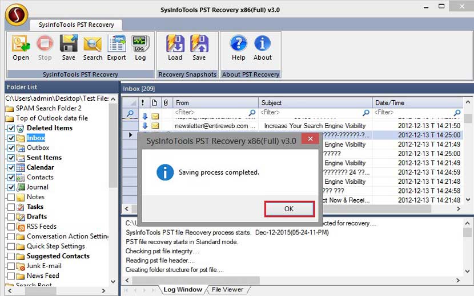Check the Junk E-mail checkbox
The width and height of the screenshot is (474, 296).
(11, 266)
